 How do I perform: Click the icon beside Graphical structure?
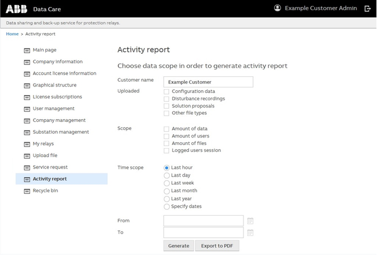pyautogui.click(x=27, y=85)
